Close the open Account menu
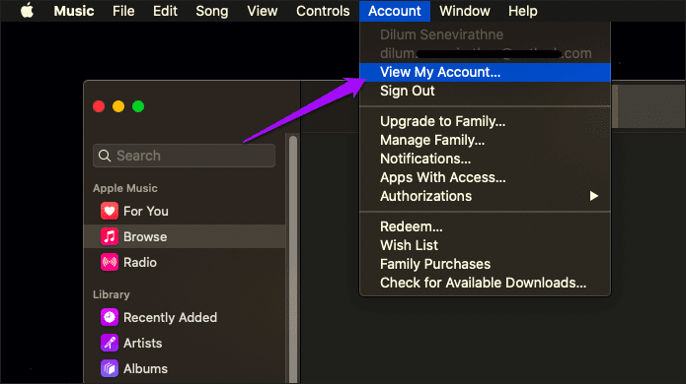Screen dimensions: 686x384 click(395, 11)
